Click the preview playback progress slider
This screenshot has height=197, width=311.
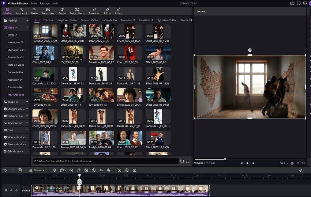pos(225,159)
